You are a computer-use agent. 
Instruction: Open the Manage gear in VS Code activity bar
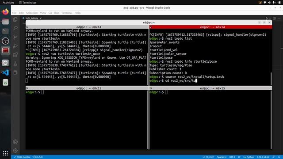pos(15,151)
